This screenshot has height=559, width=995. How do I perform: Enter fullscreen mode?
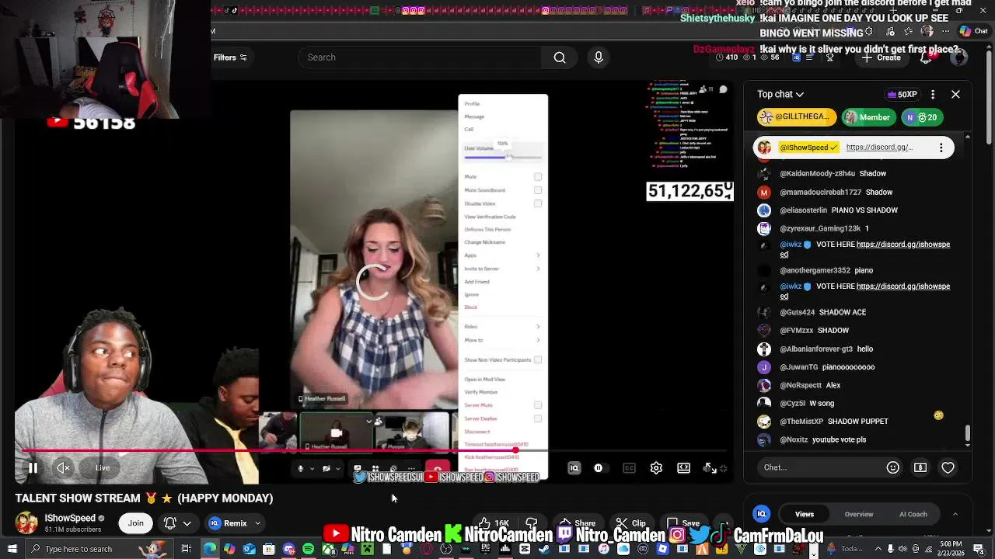pyautogui.click(x=710, y=467)
